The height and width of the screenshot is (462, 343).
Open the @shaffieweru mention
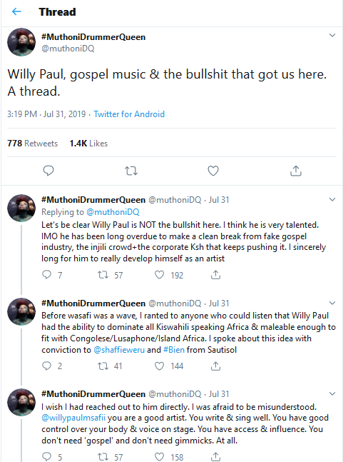click(119, 350)
